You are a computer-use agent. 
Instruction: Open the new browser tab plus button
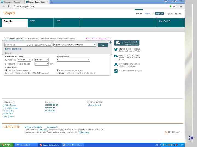51,2
